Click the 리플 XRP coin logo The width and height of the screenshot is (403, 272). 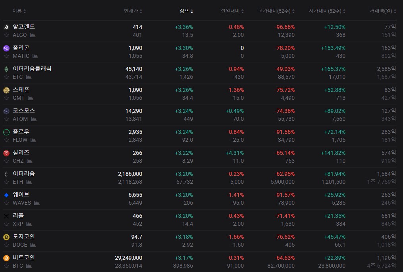tap(6, 216)
